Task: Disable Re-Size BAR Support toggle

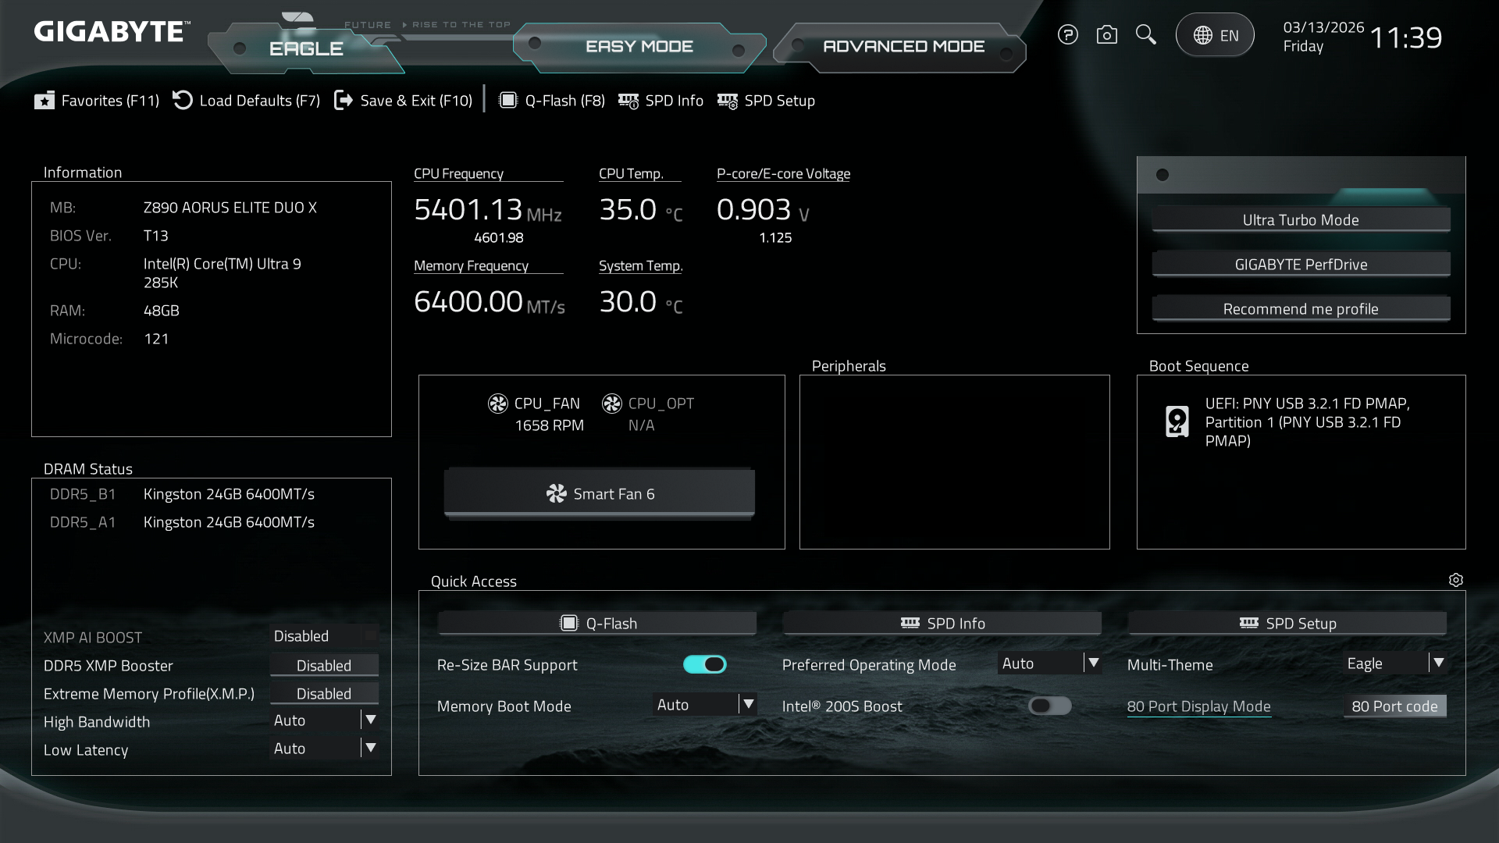Action: click(x=704, y=664)
